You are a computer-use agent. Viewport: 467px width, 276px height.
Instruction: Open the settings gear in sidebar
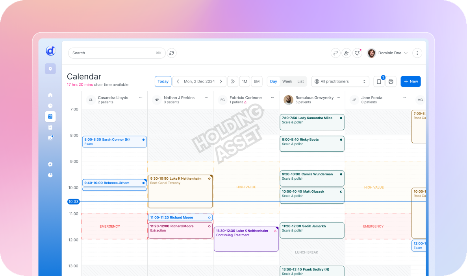(x=50, y=164)
